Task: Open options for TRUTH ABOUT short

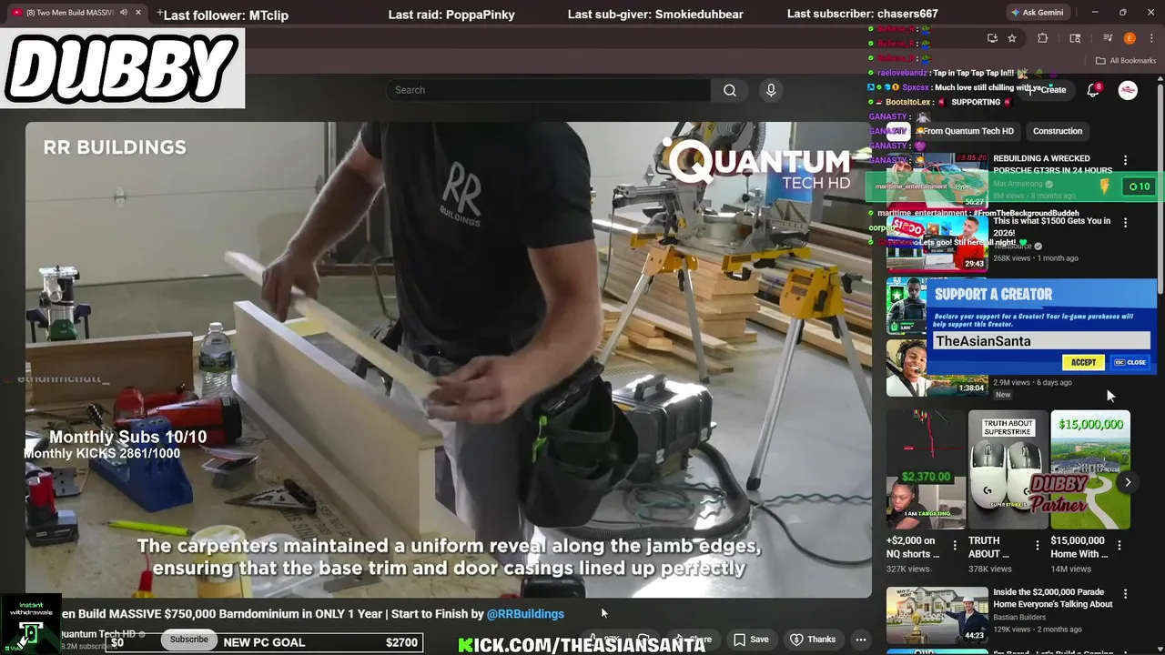Action: (x=1037, y=546)
